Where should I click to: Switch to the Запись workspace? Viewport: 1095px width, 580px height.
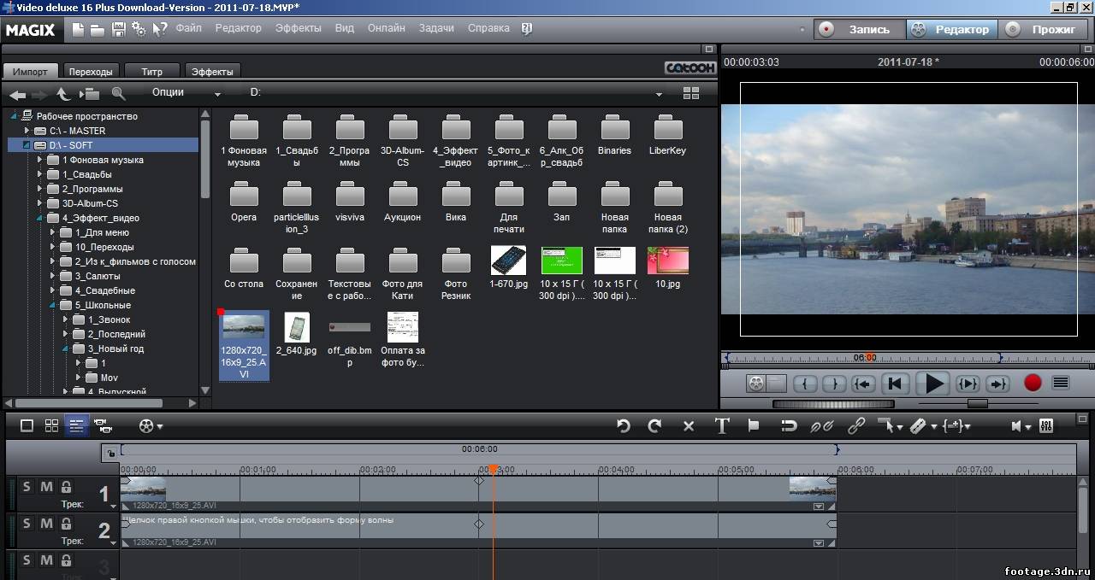[859, 29]
